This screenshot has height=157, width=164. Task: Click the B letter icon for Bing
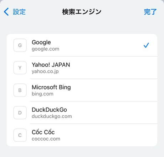point(20,90)
